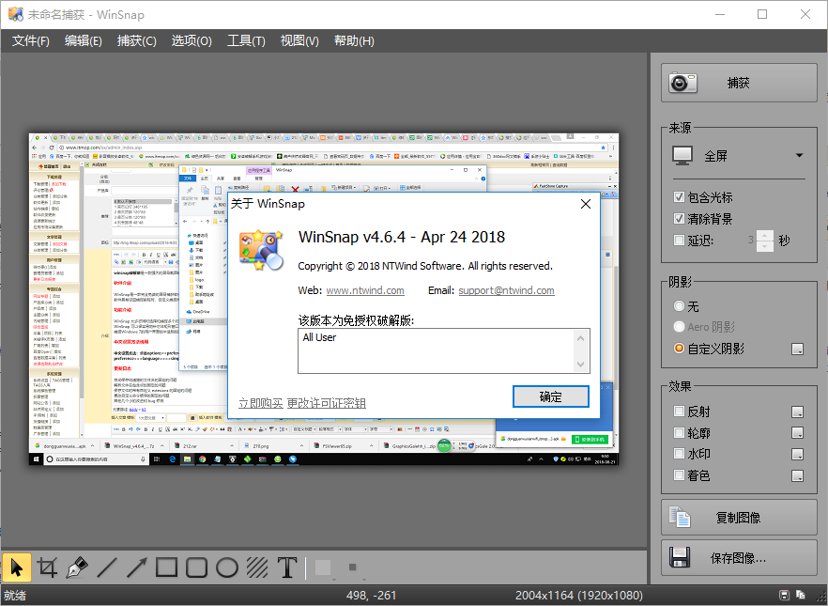Click the small save icon in status bar
The height and width of the screenshot is (606, 828).
(784, 596)
